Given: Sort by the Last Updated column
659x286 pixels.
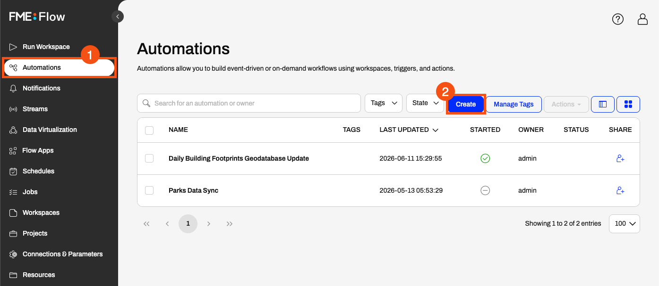Looking at the screenshot, I should [409, 130].
